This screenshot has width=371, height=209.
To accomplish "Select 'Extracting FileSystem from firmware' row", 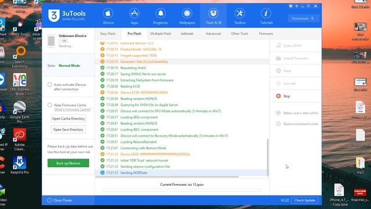I will point(181,80).
